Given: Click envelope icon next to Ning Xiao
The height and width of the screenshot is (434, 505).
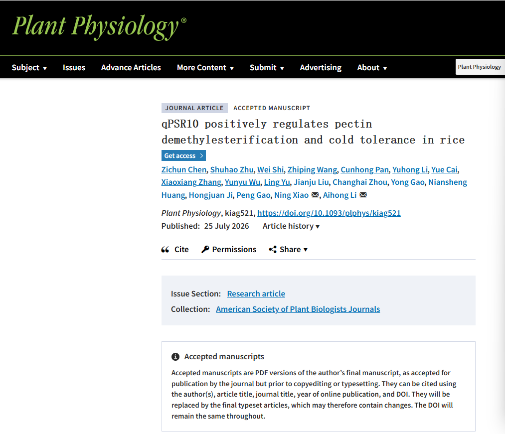Looking at the screenshot, I should point(315,195).
